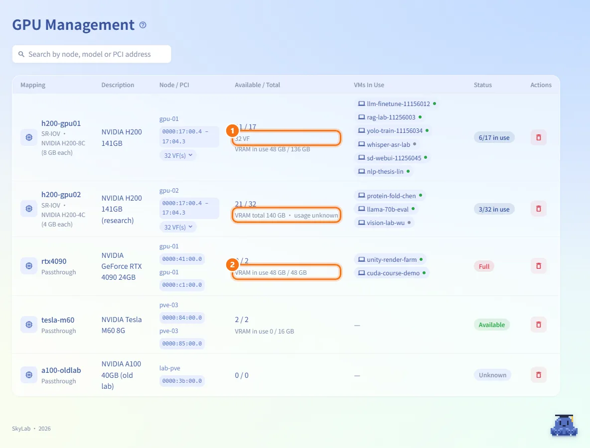Click the pixel mascot assistant icon
This screenshot has width=590, height=448.
coord(564,426)
